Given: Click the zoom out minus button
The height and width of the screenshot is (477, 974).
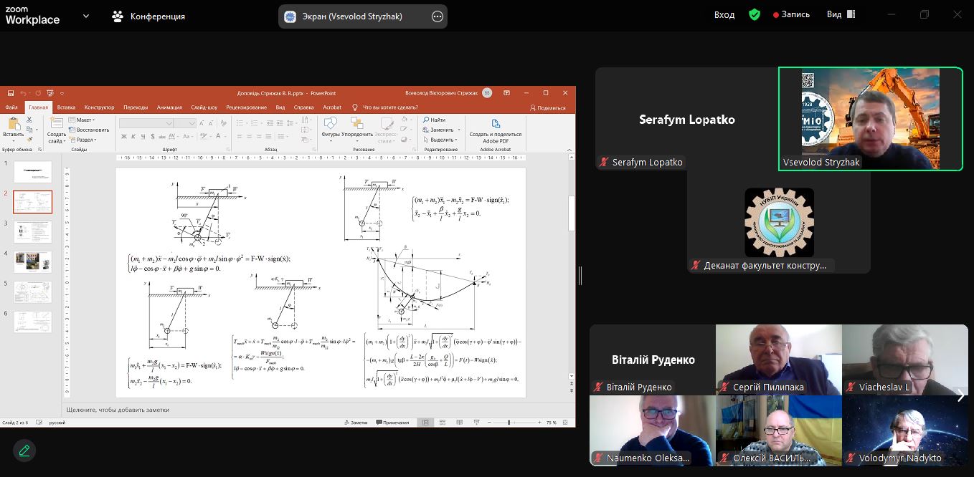Looking at the screenshot, I should 491,423.
